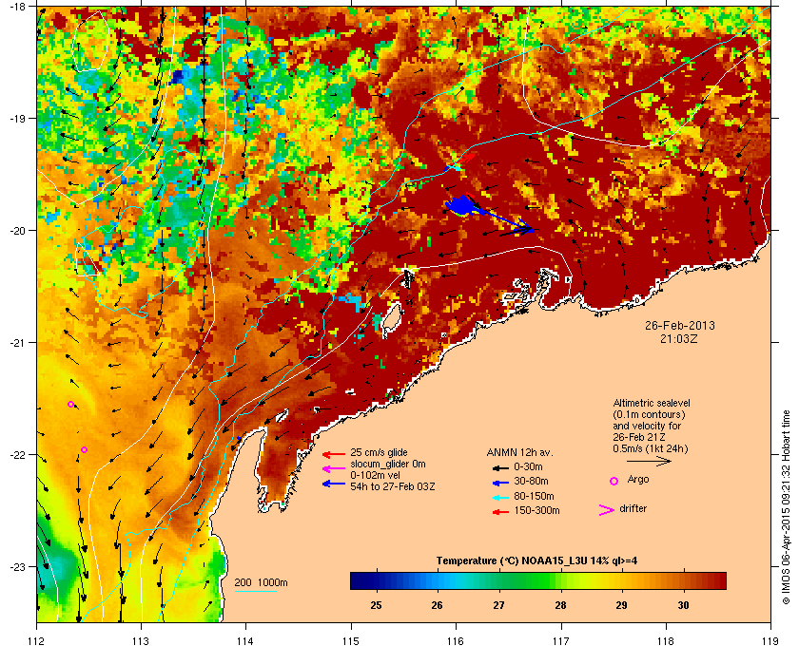This screenshot has height=646, width=799.
Task: Click the 0.5m/s velocity scale arrow
Action: (649, 462)
